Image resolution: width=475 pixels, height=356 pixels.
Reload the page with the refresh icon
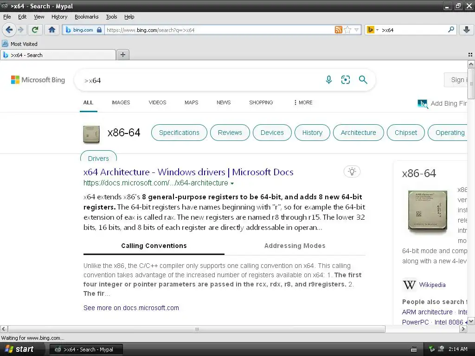[35, 30]
